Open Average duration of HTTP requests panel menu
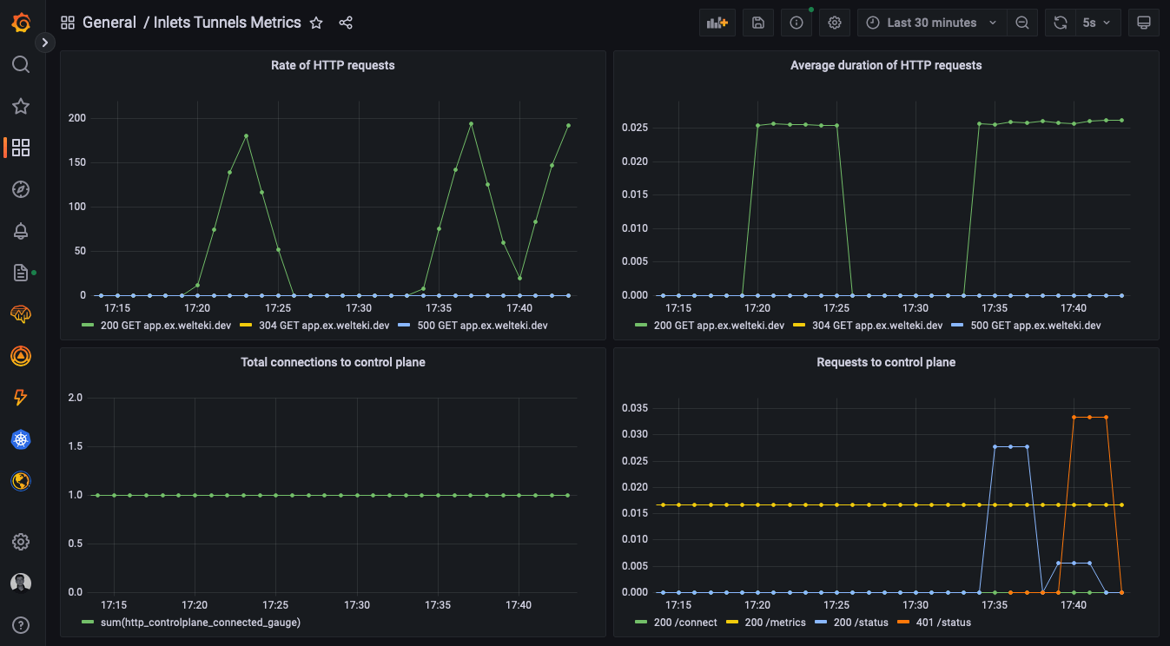1170x646 pixels. click(886, 65)
